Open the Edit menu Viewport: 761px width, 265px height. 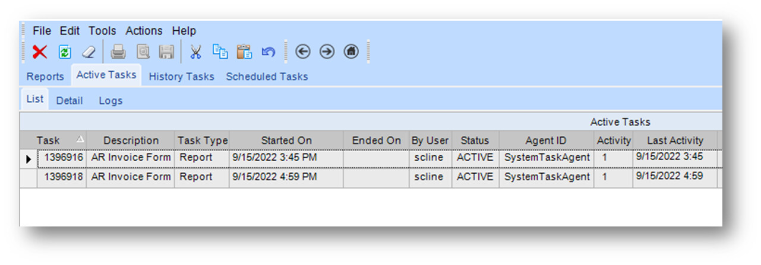[70, 31]
